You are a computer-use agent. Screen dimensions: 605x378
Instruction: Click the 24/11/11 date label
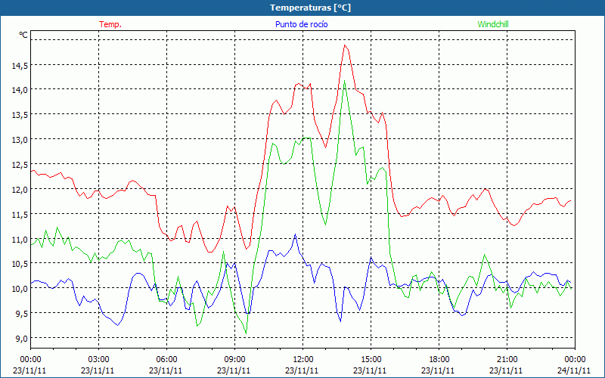point(574,370)
